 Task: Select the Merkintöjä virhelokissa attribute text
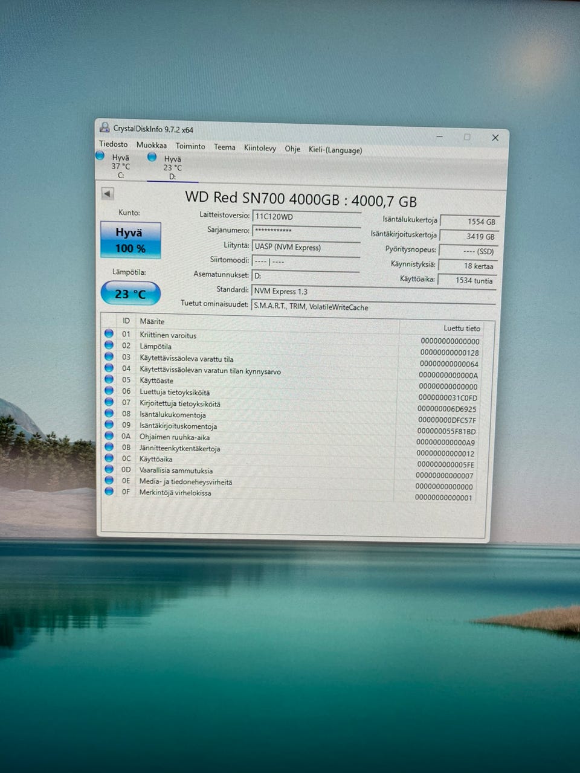click(175, 493)
